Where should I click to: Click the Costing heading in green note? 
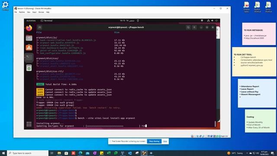pyautogui.click(x=250, y=117)
